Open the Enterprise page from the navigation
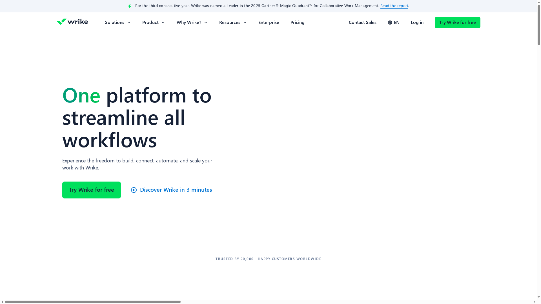 tap(269, 22)
